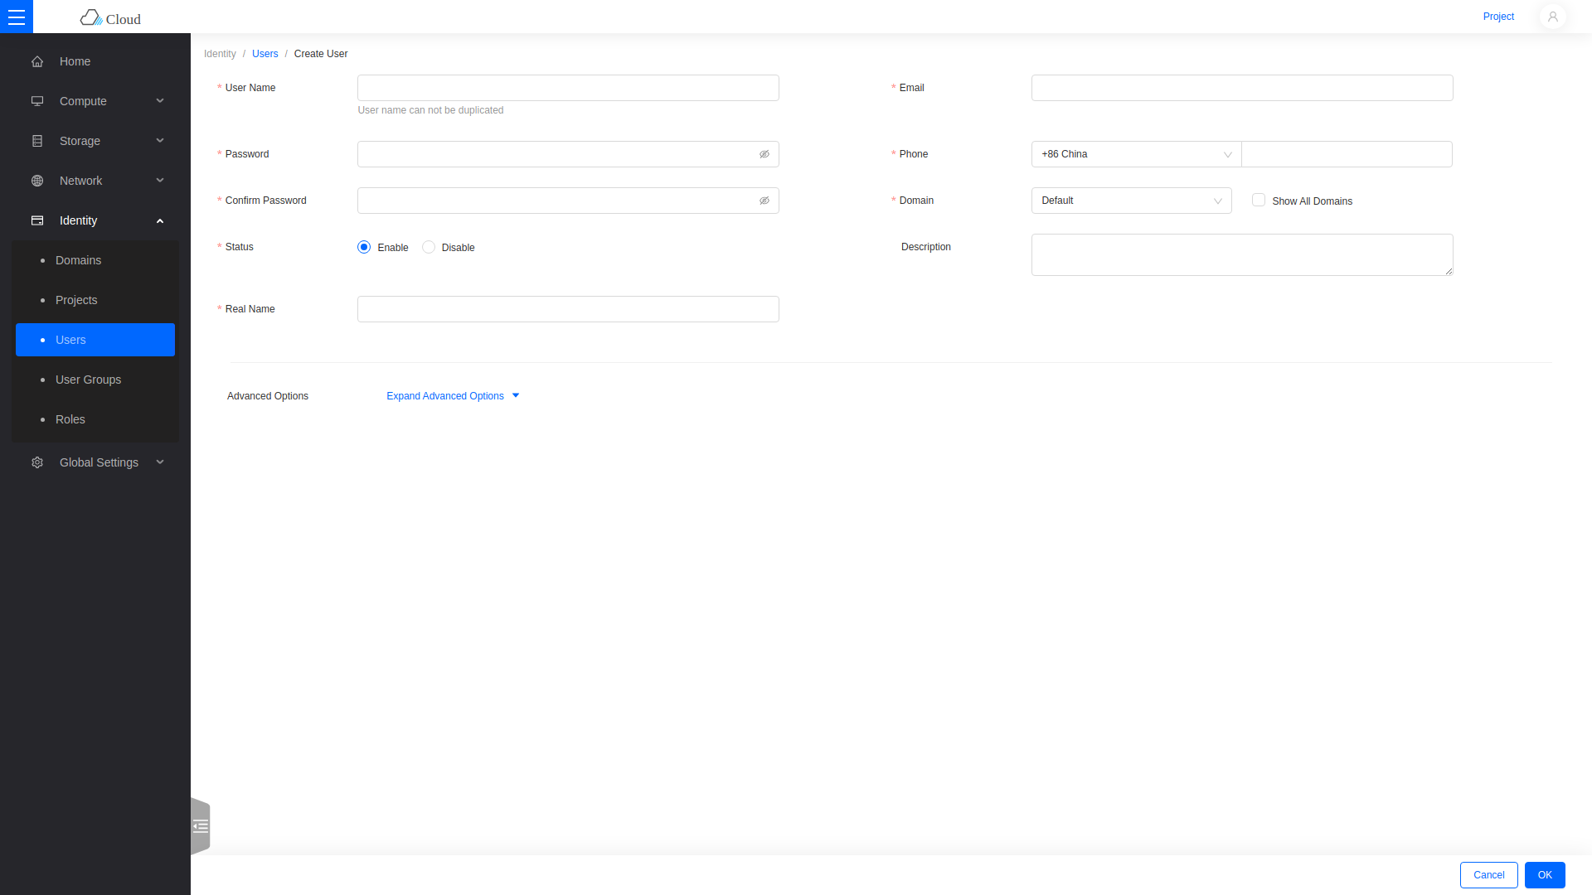This screenshot has width=1592, height=895.
Task: Collapse the Identity menu chevron
Action: (160, 220)
